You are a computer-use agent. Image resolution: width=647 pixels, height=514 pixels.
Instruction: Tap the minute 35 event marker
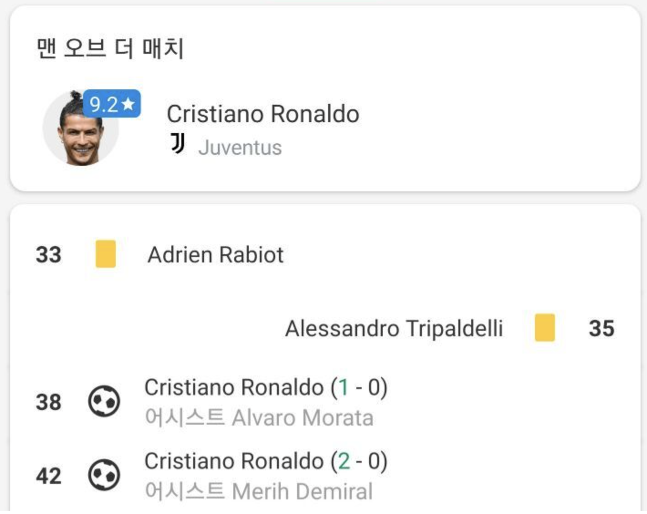(x=601, y=329)
